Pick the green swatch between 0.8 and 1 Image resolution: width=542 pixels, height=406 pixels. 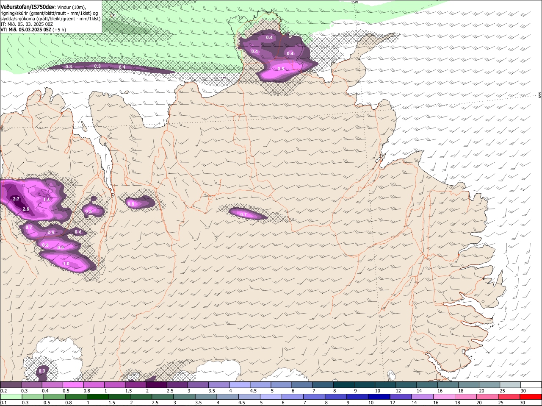(x=76, y=397)
